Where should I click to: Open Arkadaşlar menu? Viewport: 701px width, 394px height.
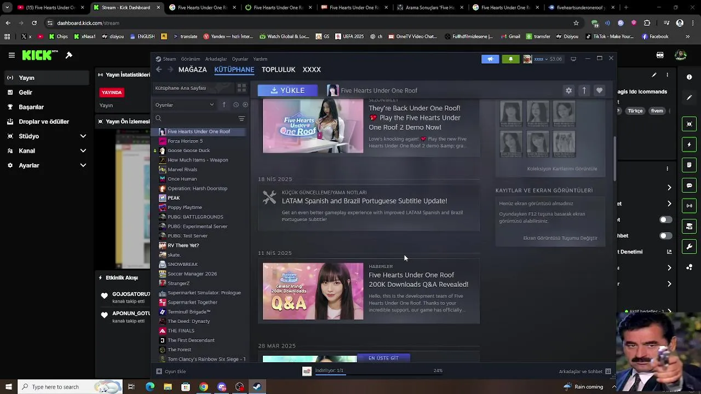click(x=216, y=59)
